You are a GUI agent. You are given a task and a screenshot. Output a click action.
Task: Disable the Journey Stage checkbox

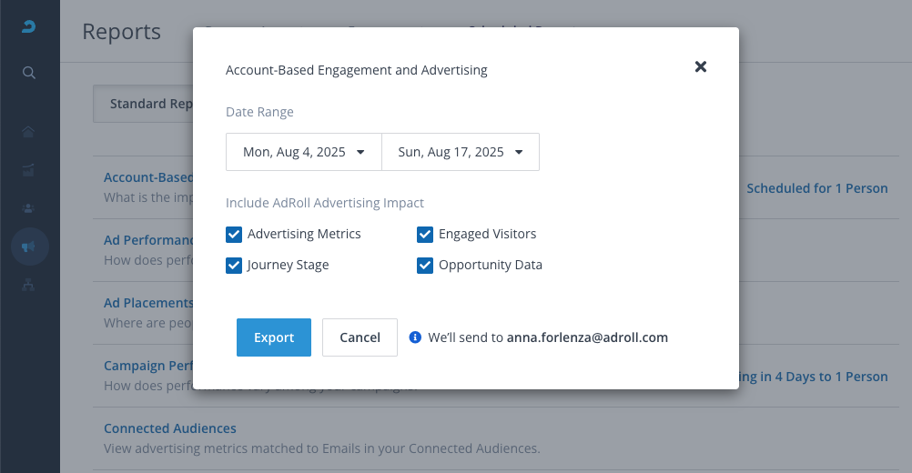click(x=234, y=266)
